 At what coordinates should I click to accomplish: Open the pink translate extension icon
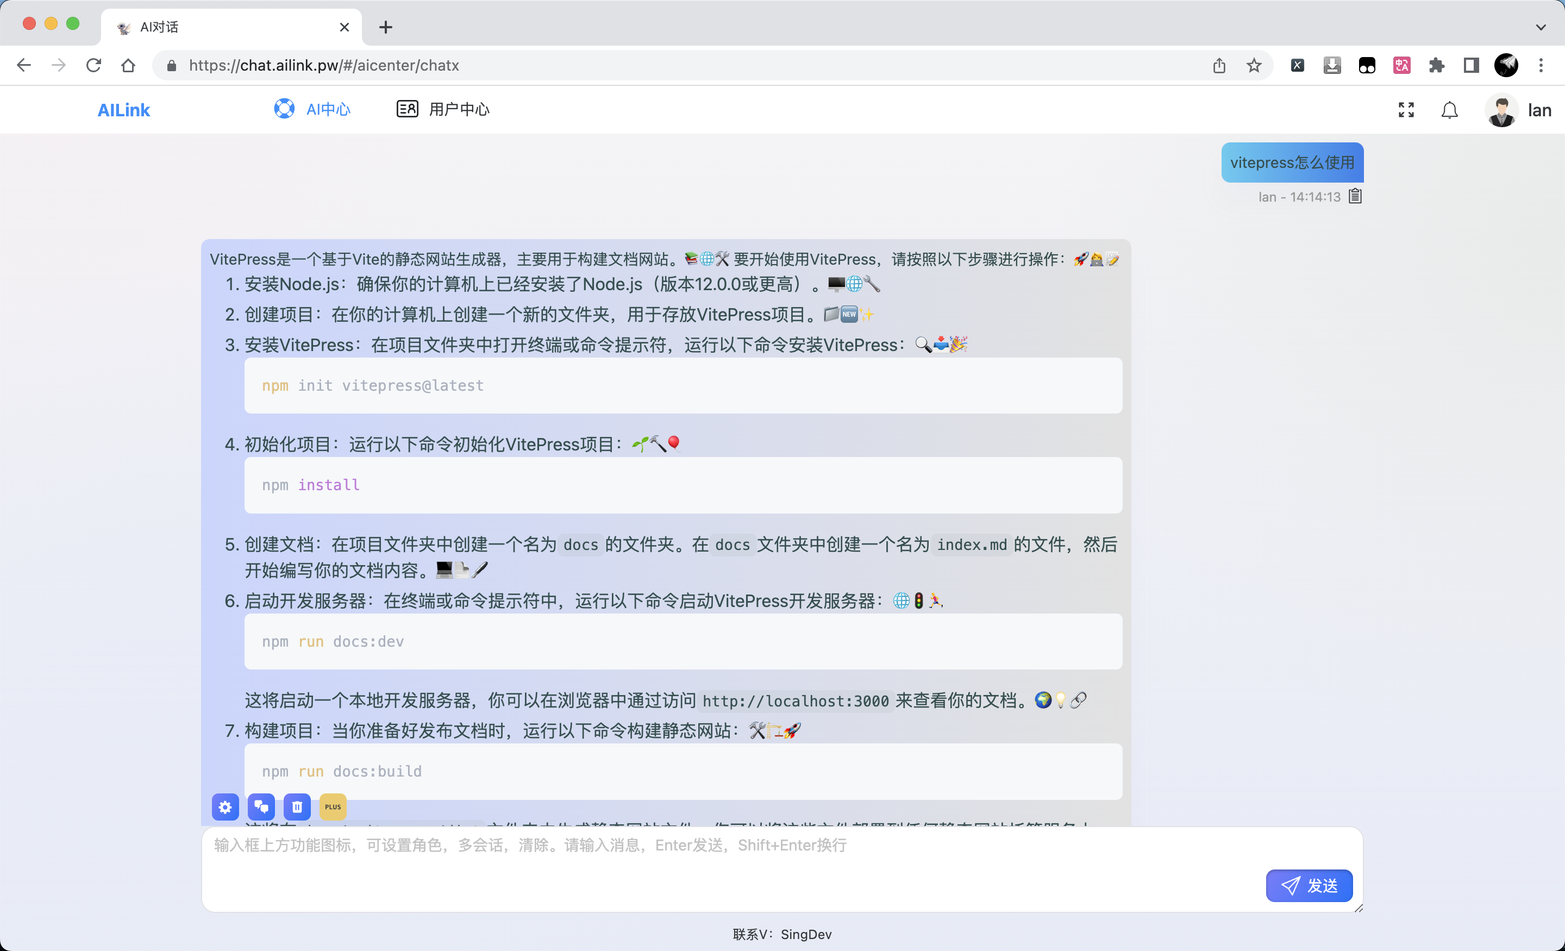tap(1402, 65)
